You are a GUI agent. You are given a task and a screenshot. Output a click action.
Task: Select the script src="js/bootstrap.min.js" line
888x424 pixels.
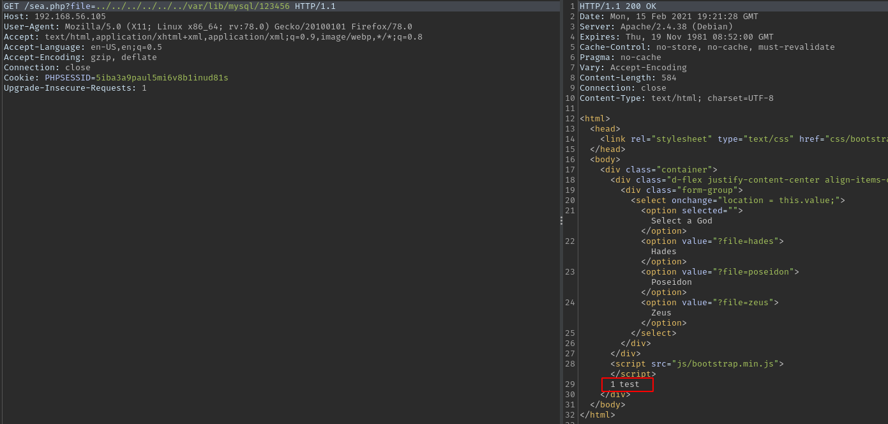click(x=697, y=364)
